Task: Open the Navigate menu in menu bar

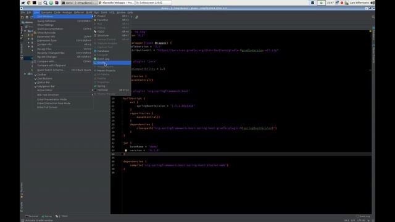Action: (47, 12)
